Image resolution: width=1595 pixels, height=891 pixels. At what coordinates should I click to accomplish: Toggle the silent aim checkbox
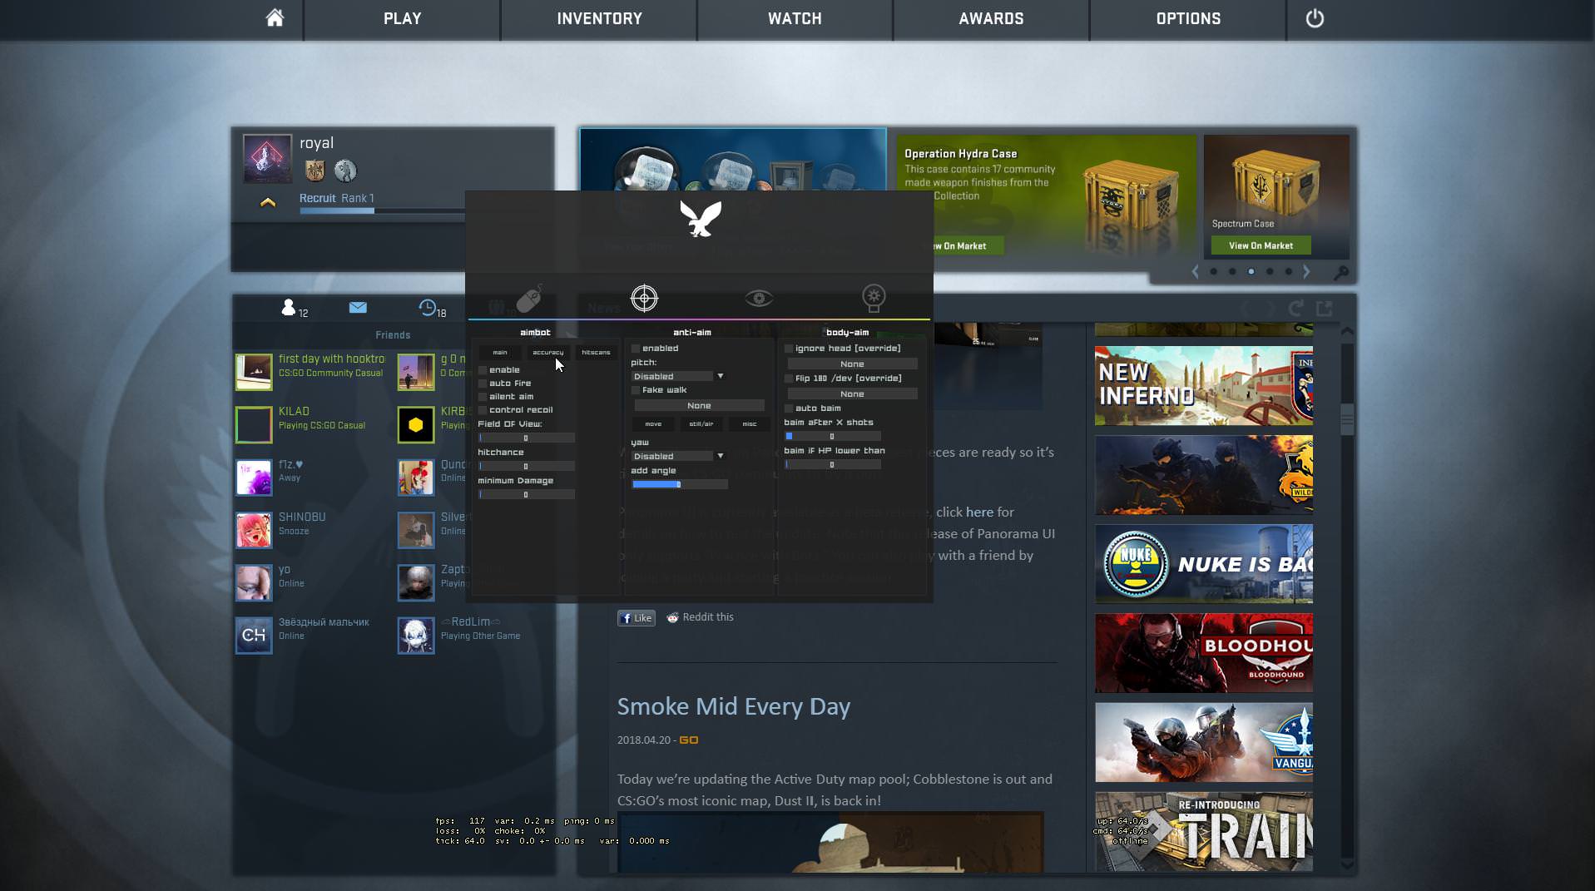[x=483, y=397]
